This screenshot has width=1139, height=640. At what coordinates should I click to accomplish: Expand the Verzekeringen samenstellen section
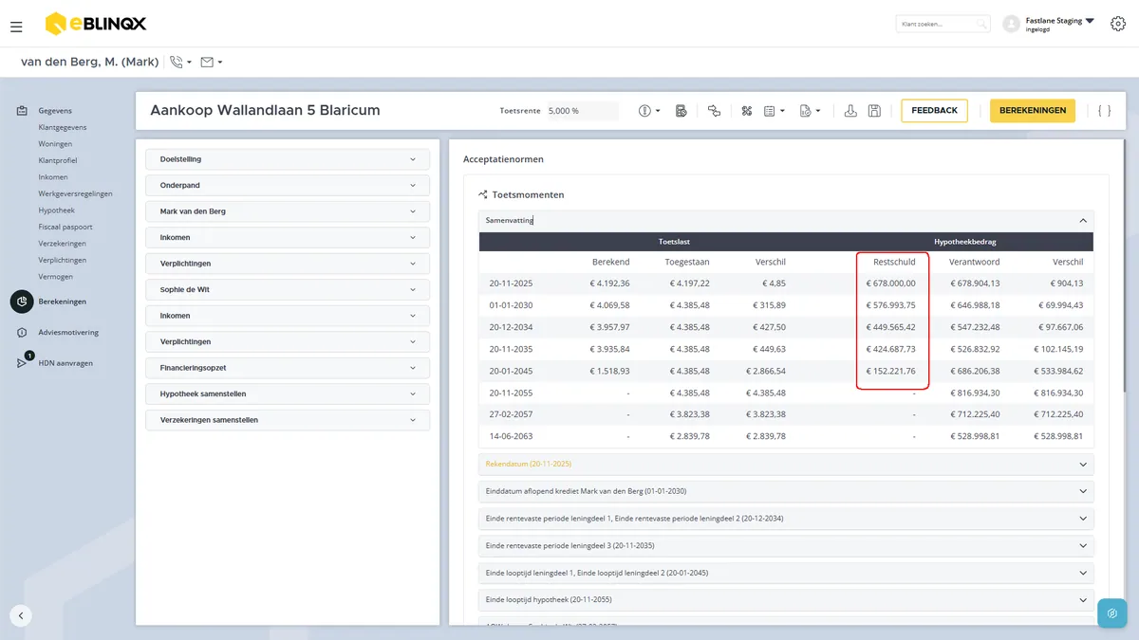[288, 420]
